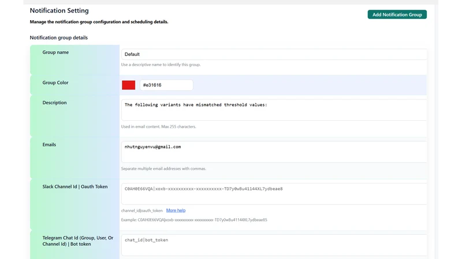Select the channel_id|oauth_token hint text
The image size is (462, 259).
click(141, 211)
